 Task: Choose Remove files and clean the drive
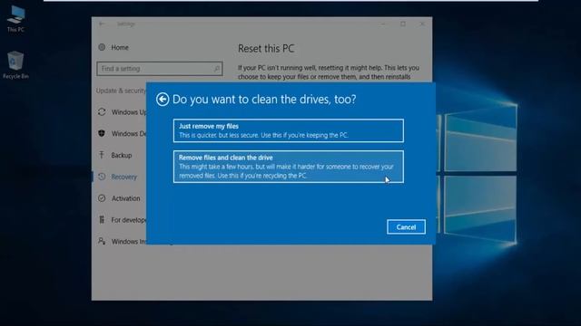[289, 167]
